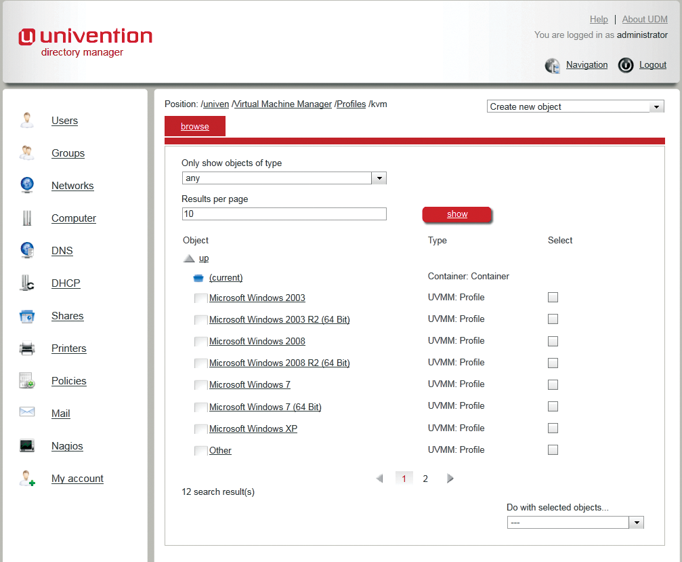Expand the 'Only show objects of type' dropdown
This screenshot has width=682, height=562.
[x=379, y=178]
